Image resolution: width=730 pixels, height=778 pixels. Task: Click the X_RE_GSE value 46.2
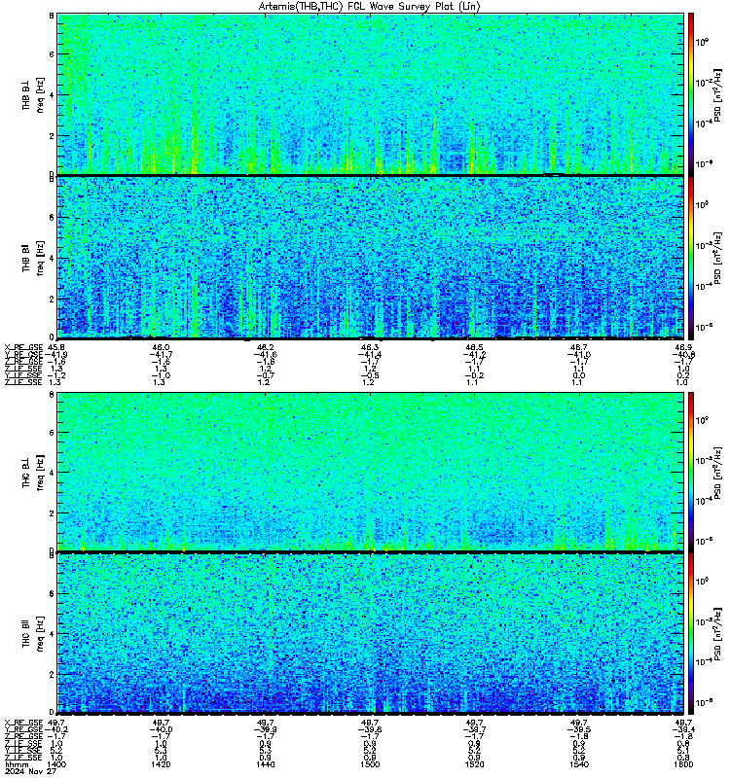click(x=265, y=347)
